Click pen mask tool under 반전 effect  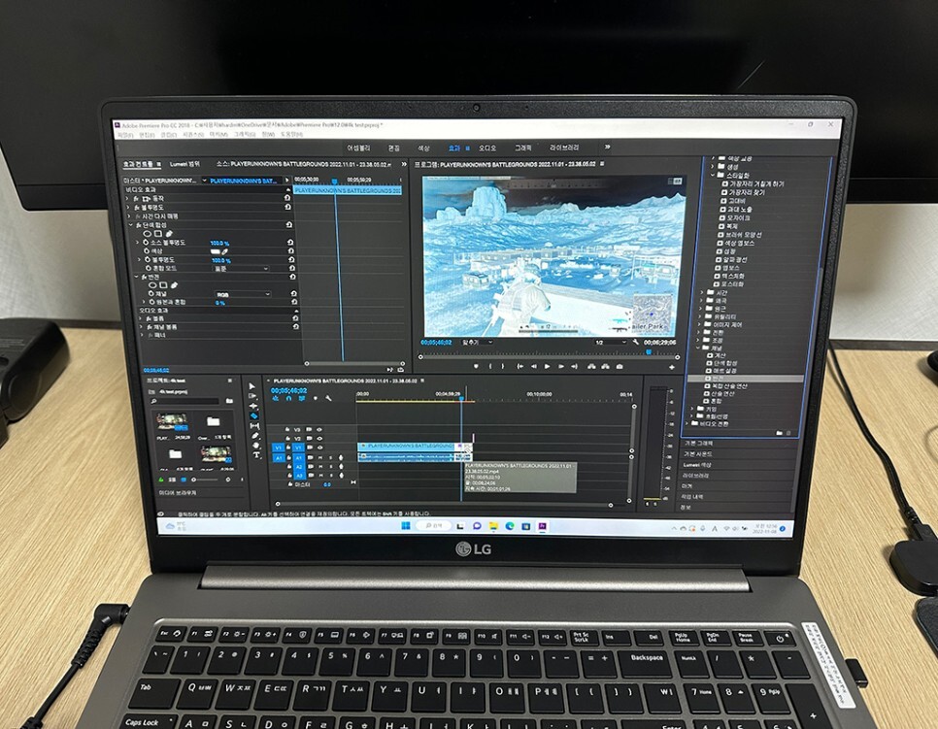click(174, 285)
